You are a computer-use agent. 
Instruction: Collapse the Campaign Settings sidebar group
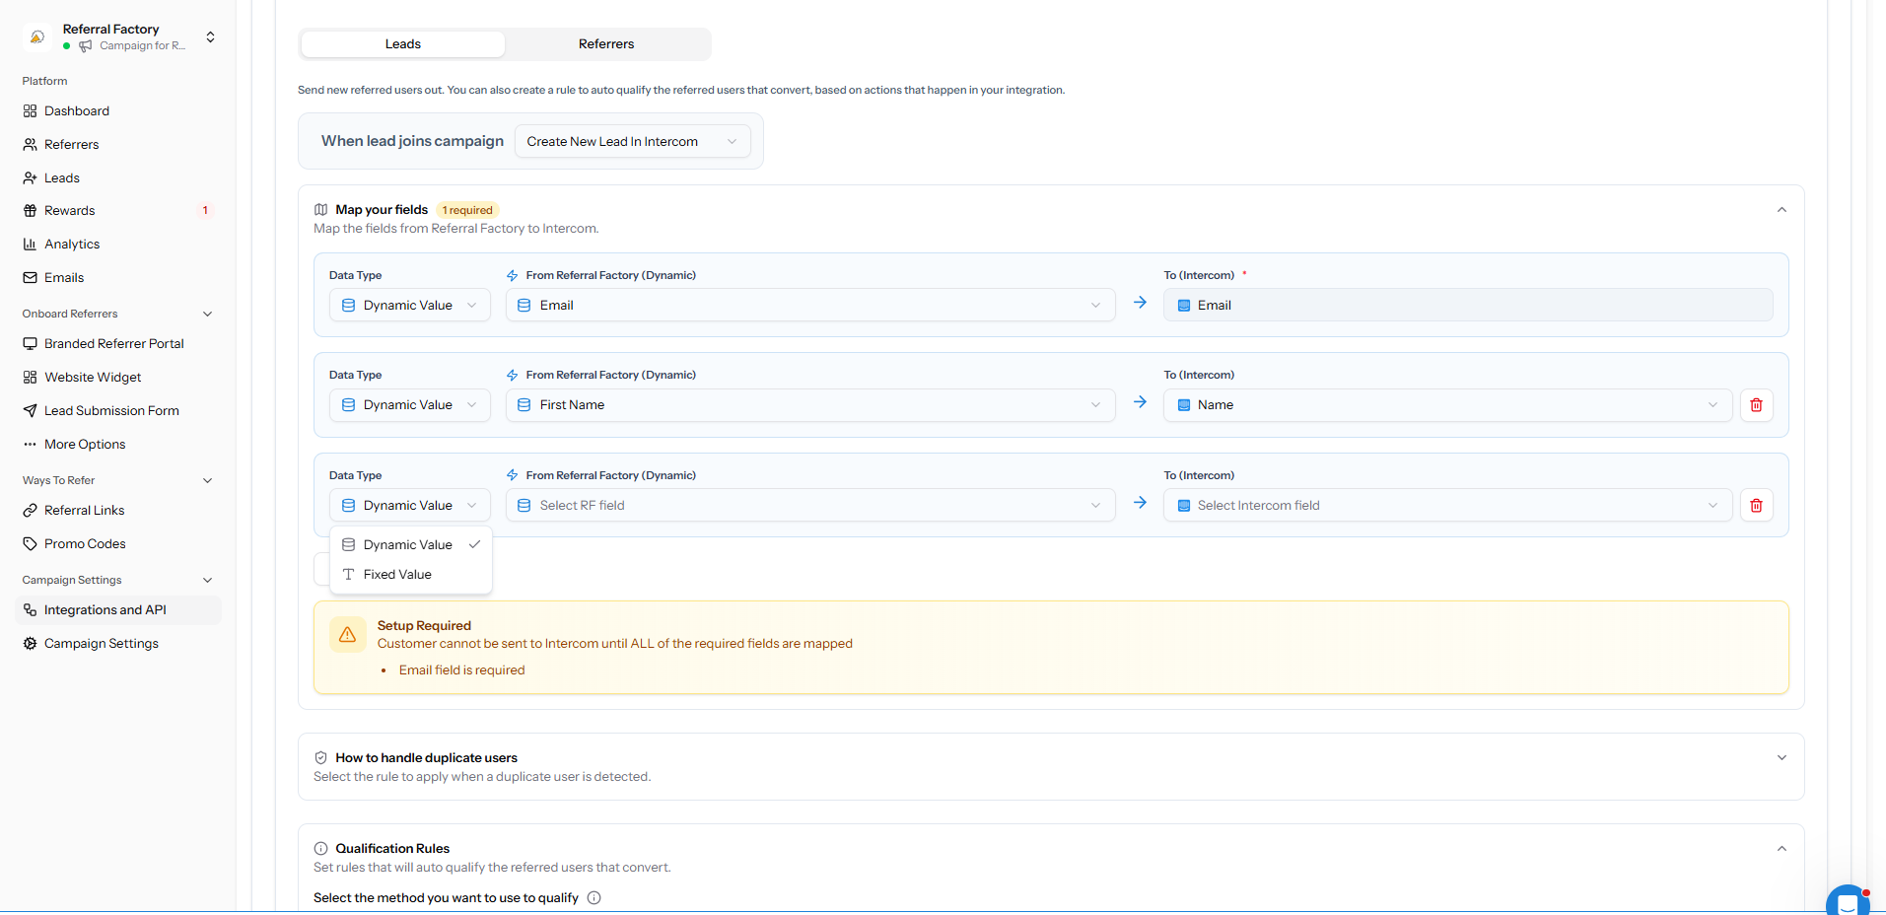coord(207,581)
